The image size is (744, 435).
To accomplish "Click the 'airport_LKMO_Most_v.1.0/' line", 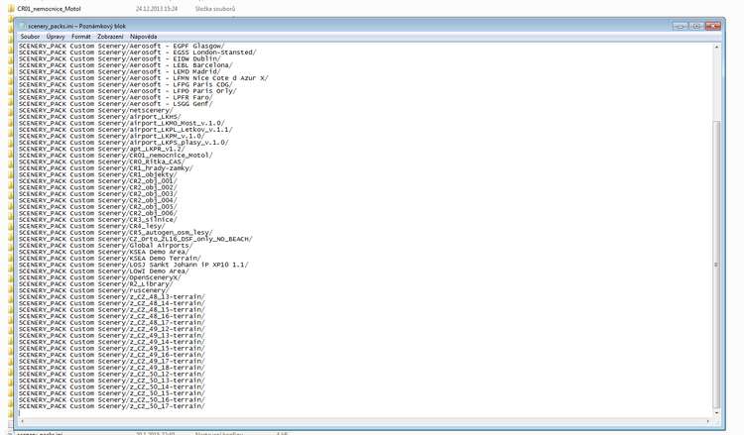I will coord(121,123).
